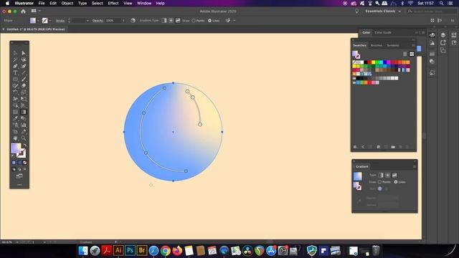This screenshot has width=459, height=258.
Task: Select the Direct Selection tool
Action: [x=24, y=53]
